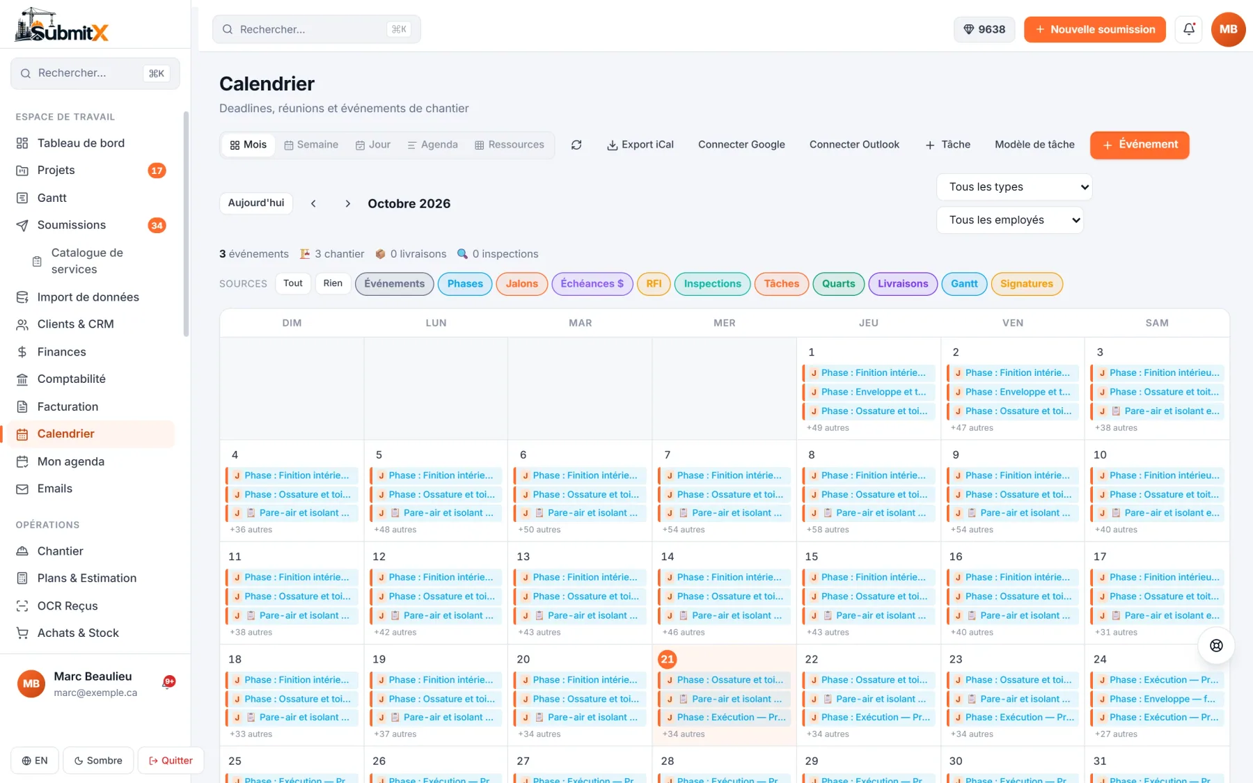Toggle the Signatures source chip
This screenshot has width=1253, height=783.
1027,283
